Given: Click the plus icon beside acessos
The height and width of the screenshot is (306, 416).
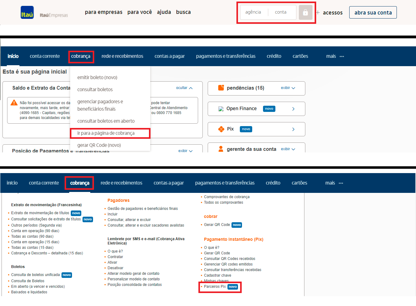Looking at the screenshot, I should (x=318, y=13).
